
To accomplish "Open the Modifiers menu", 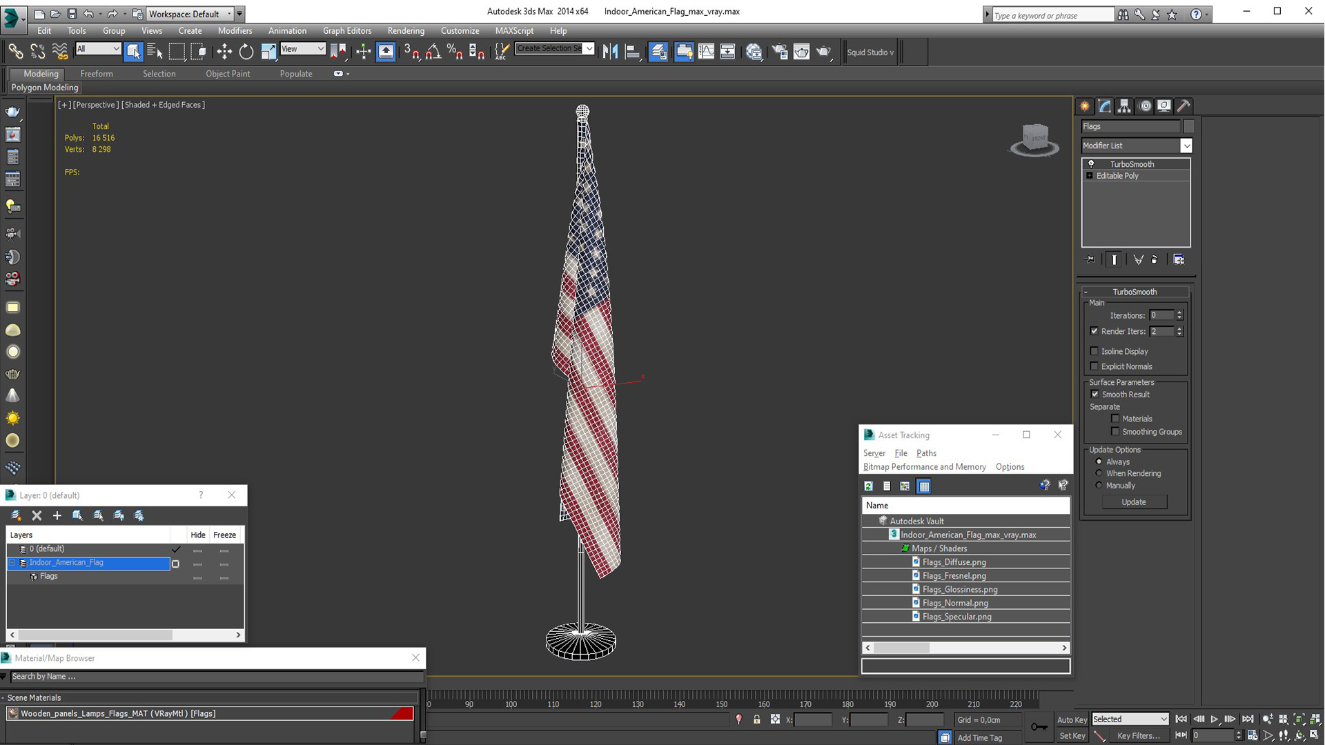I will click(x=235, y=30).
